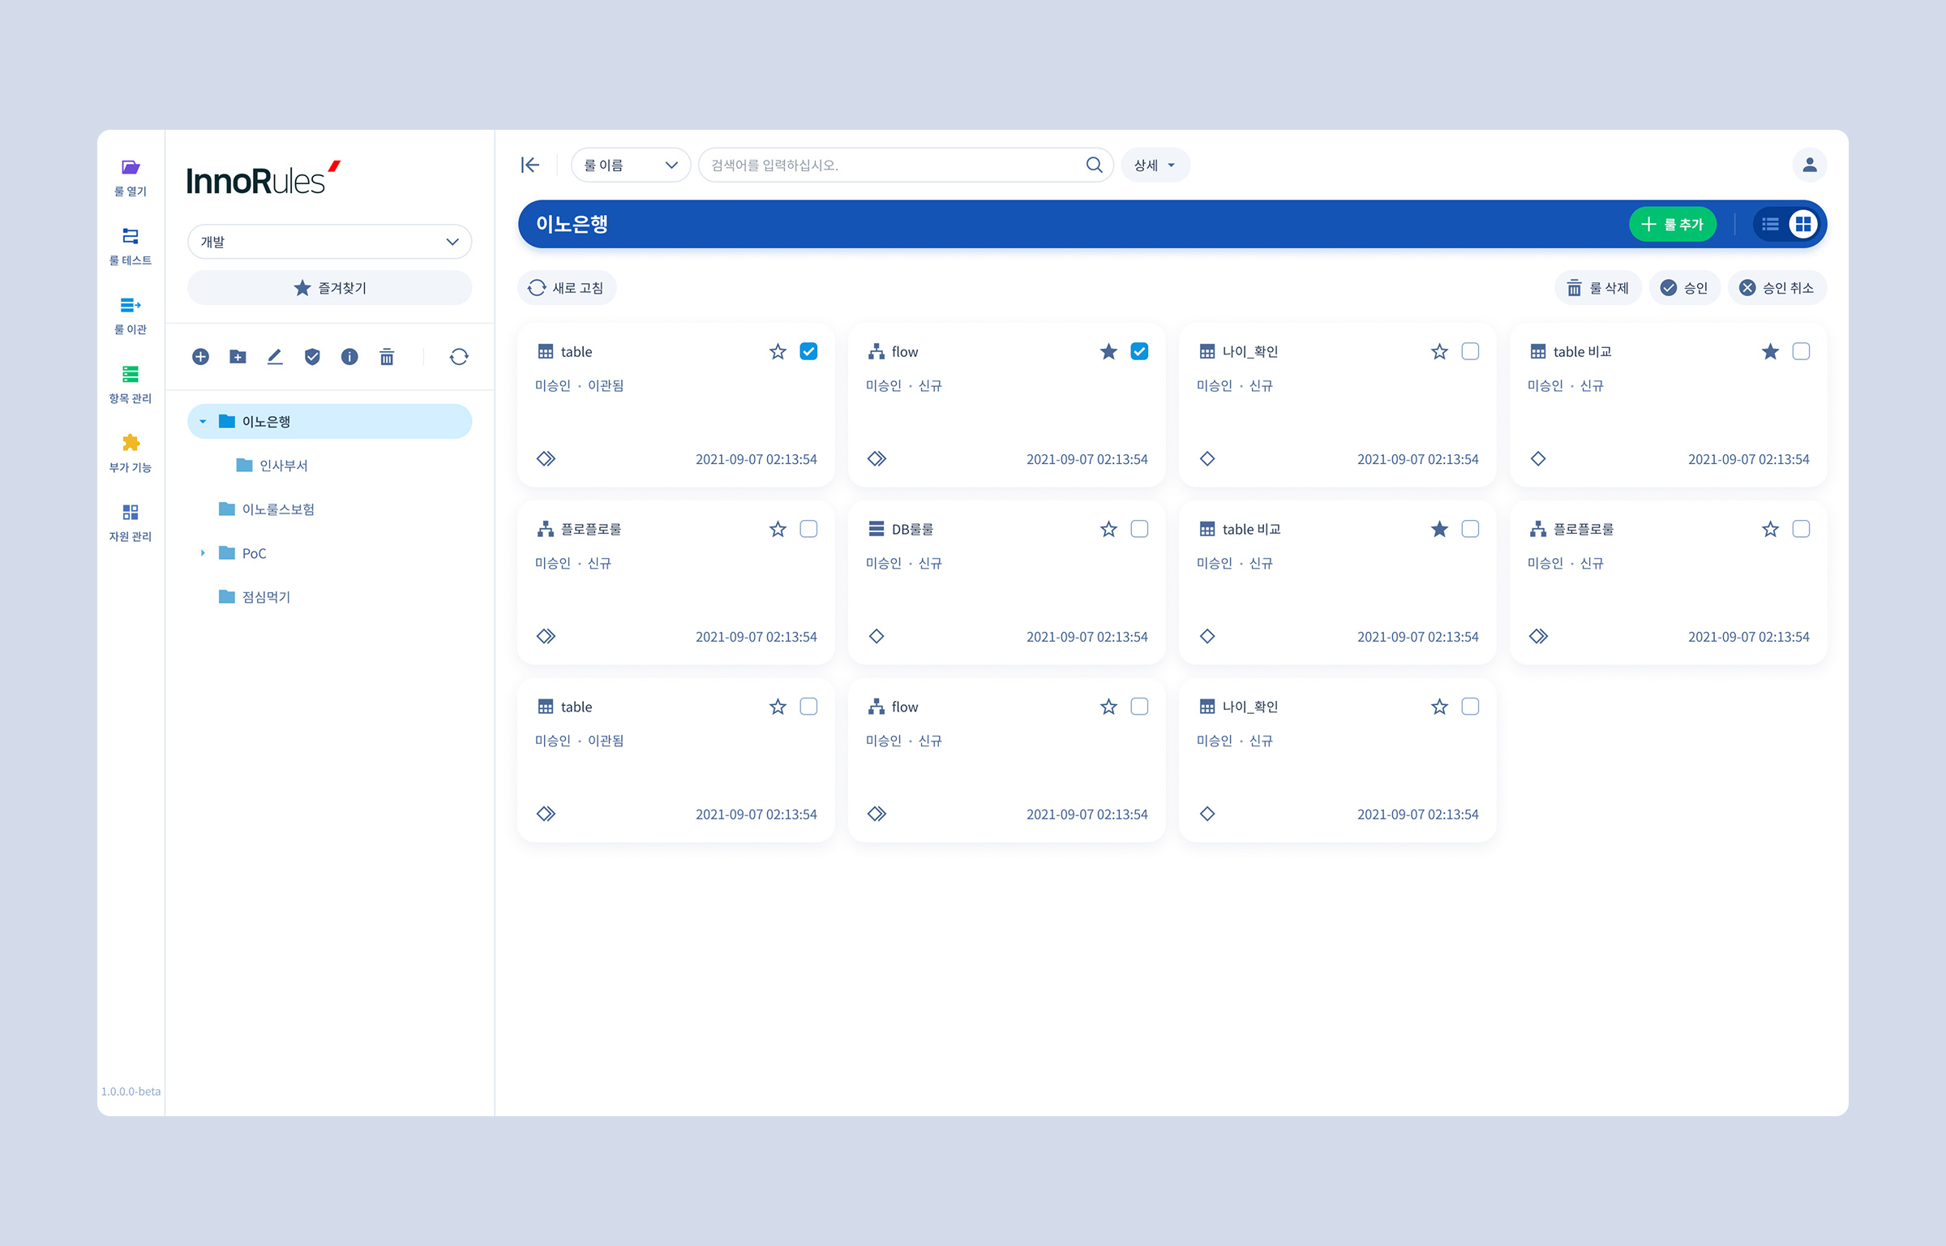
Task: Uncheck the first flow card checkbox
Action: coord(1139,351)
